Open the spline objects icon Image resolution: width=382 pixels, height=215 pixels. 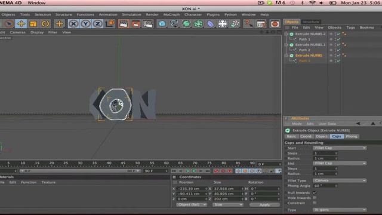tap(174, 24)
